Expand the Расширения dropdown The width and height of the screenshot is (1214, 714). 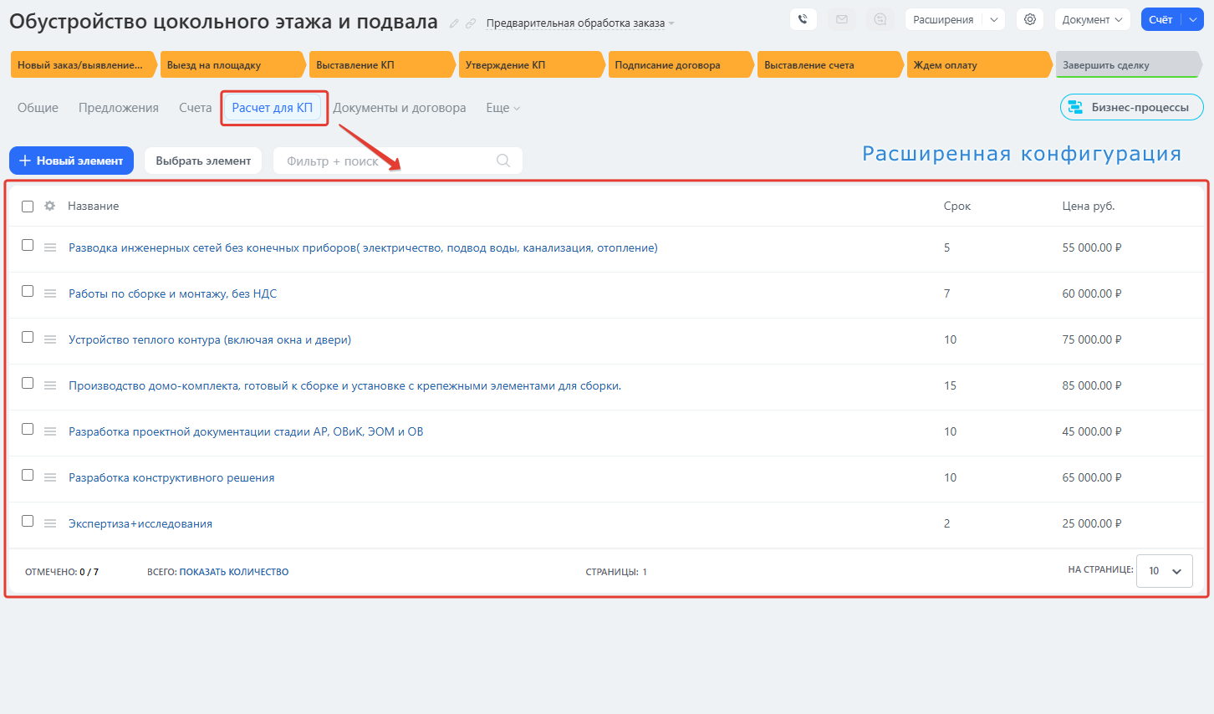(954, 19)
